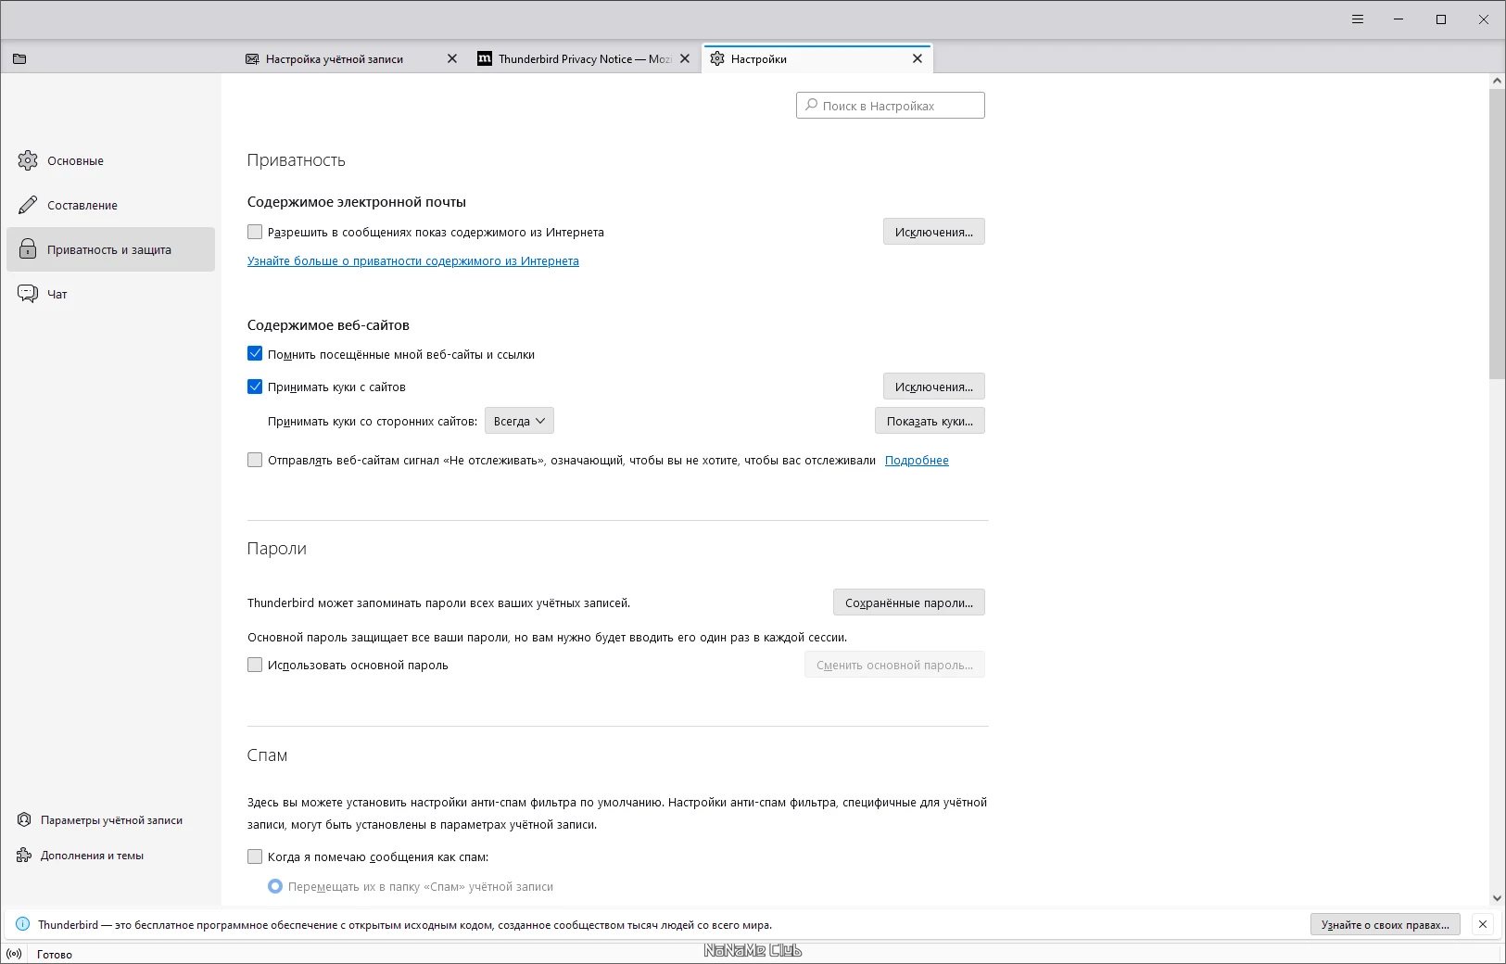The width and height of the screenshot is (1506, 964).
Task: Open the Основные settings gear icon
Action: [28, 160]
